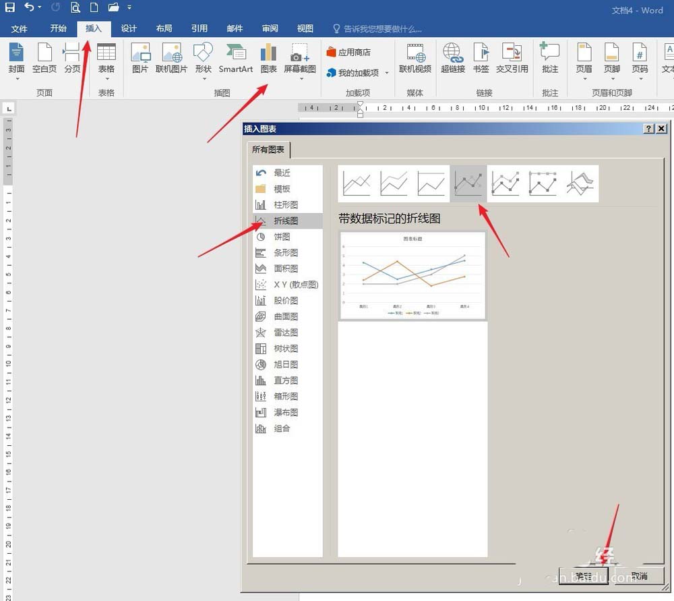This screenshot has width=674, height=601.
Task: Click the Bookmark (书签) icon
Action: click(481, 59)
